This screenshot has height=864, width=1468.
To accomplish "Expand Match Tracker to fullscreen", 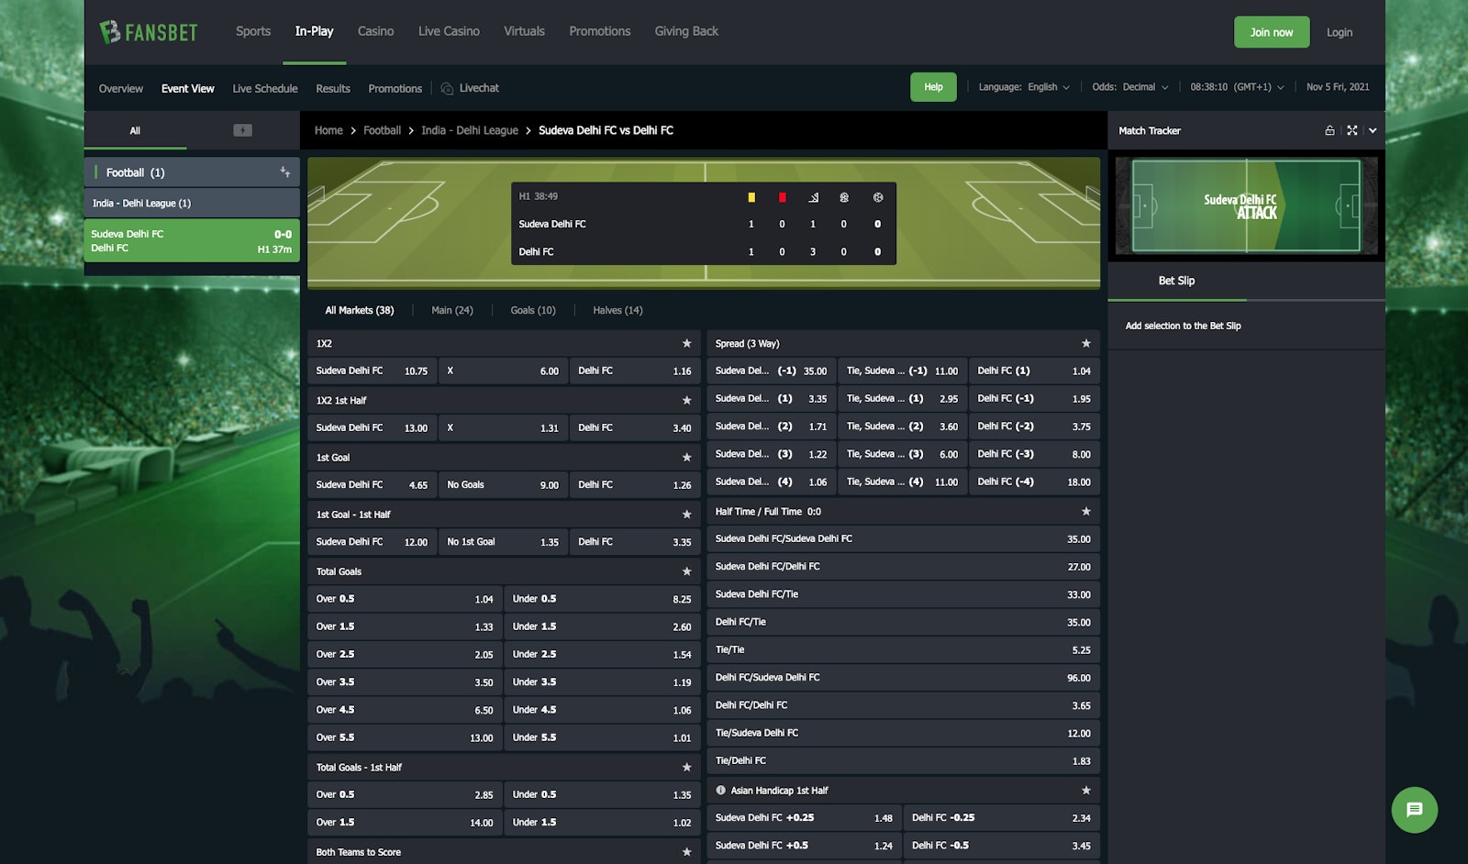I will point(1351,131).
